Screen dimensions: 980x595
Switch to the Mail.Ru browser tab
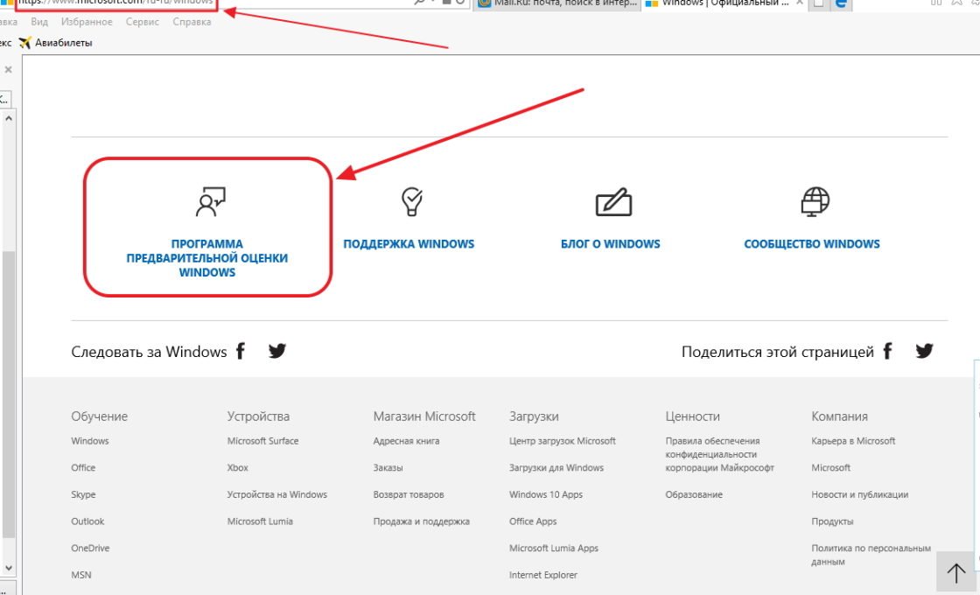556,3
